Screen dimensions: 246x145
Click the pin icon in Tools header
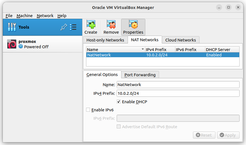point(64,27)
